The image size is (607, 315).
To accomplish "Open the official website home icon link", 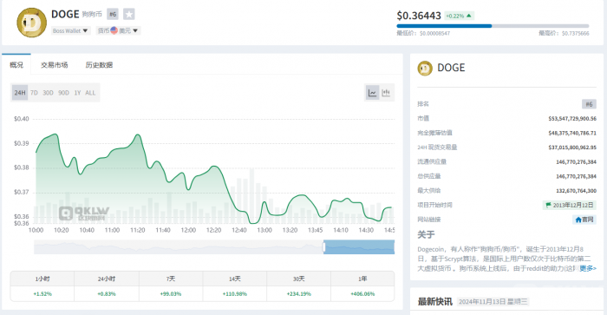I will click(584, 220).
